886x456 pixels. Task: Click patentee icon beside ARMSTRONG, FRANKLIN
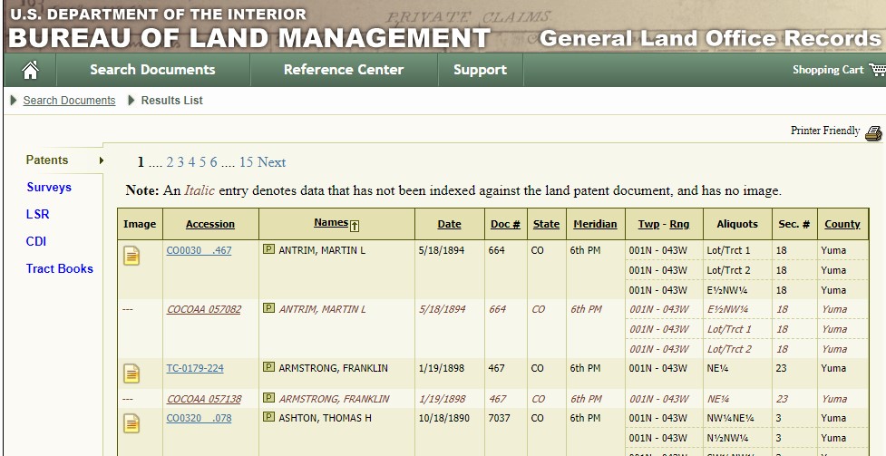268,368
